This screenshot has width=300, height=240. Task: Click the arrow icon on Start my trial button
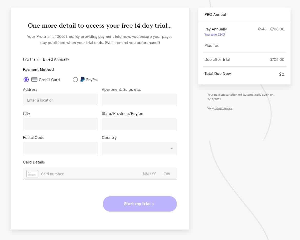(x=153, y=204)
